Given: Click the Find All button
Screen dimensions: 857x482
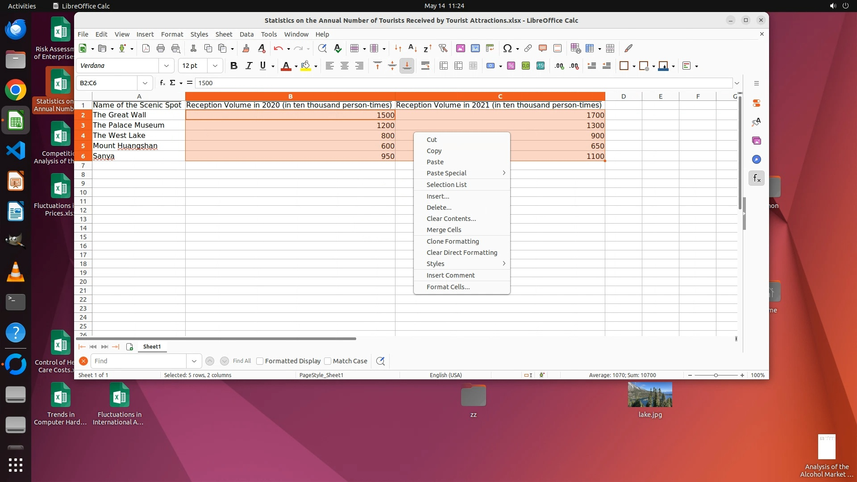Looking at the screenshot, I should click(x=241, y=361).
